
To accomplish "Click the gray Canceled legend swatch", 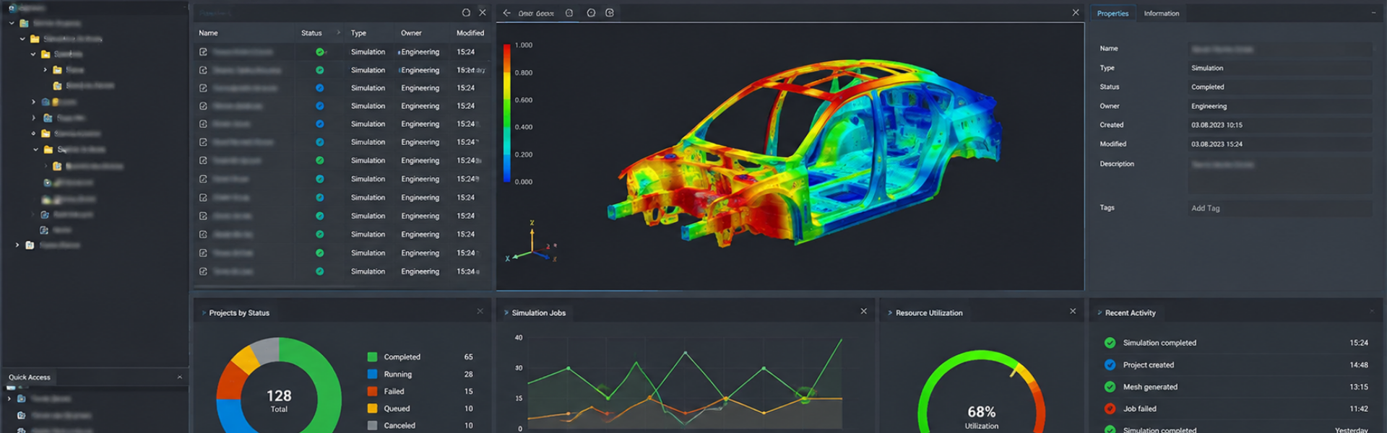I will click(x=372, y=426).
